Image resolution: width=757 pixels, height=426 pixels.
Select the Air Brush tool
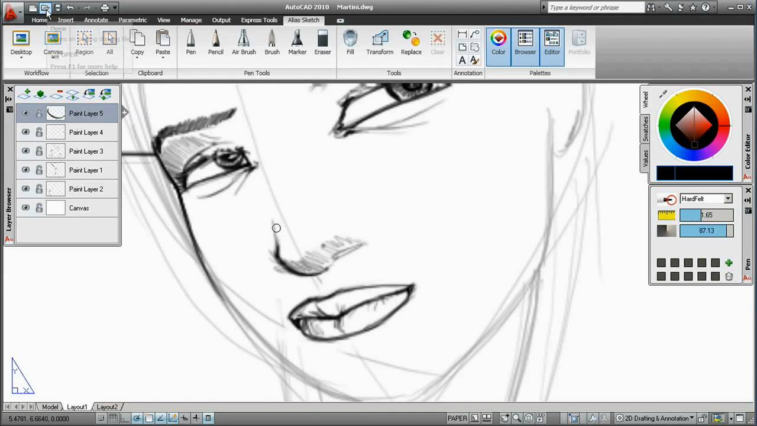pos(244,43)
